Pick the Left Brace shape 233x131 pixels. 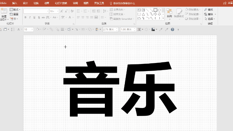click(x=155, y=18)
